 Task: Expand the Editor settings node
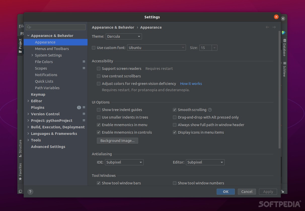click(28, 101)
